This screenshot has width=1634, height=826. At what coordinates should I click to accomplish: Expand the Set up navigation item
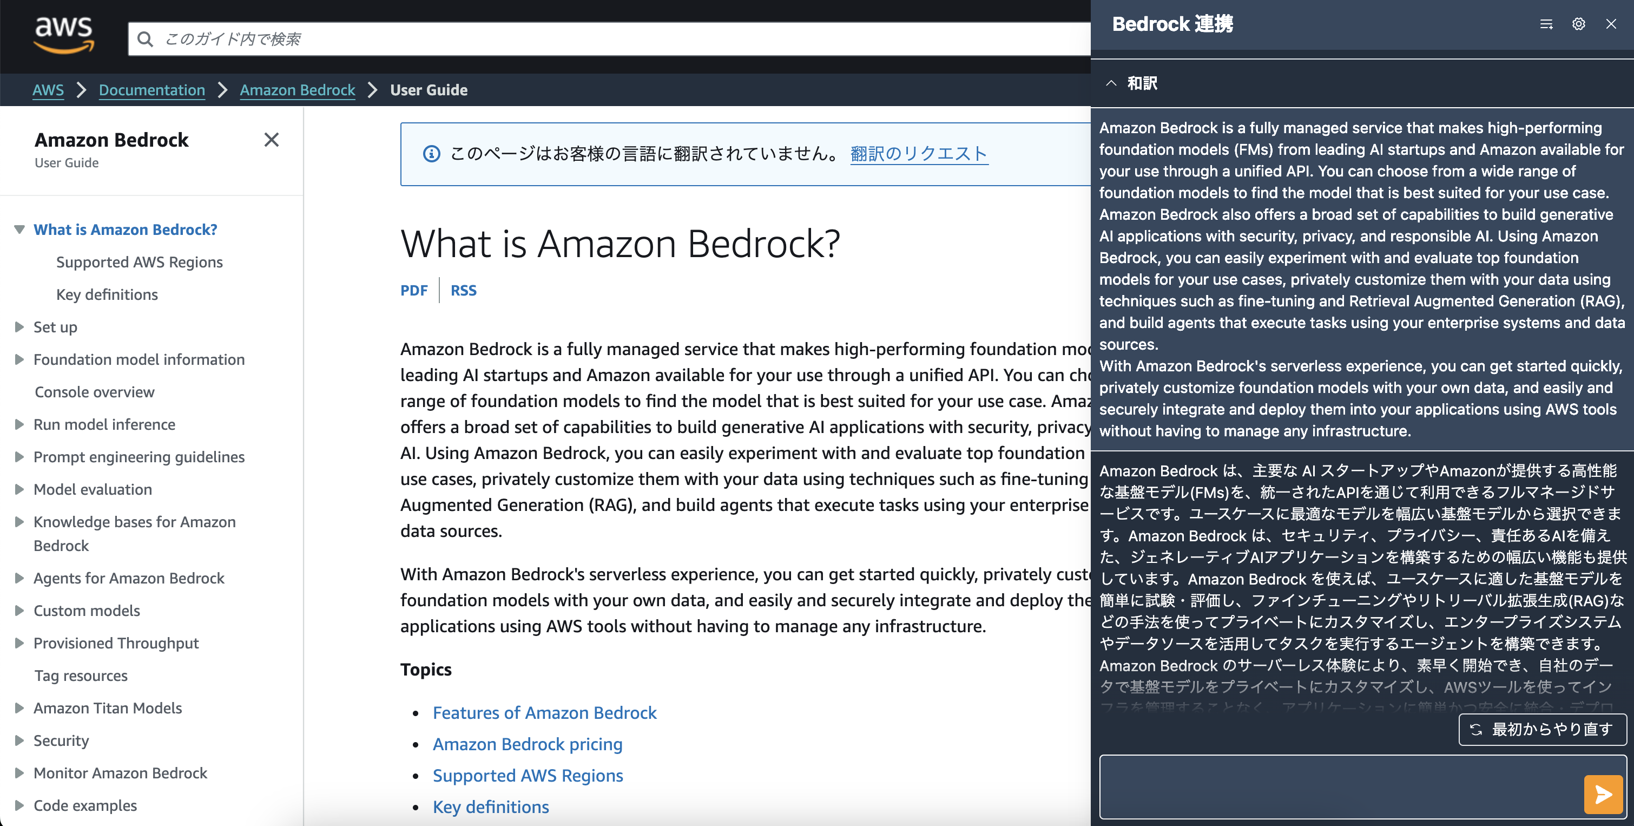19,326
